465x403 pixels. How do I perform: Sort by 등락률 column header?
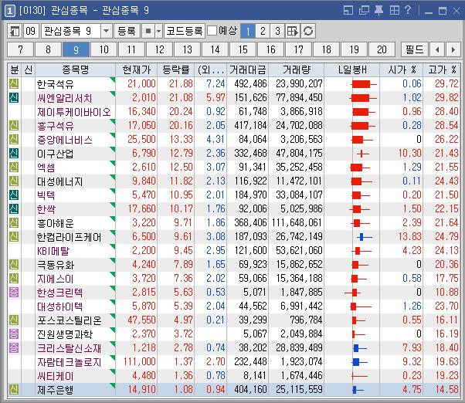[x=176, y=70]
